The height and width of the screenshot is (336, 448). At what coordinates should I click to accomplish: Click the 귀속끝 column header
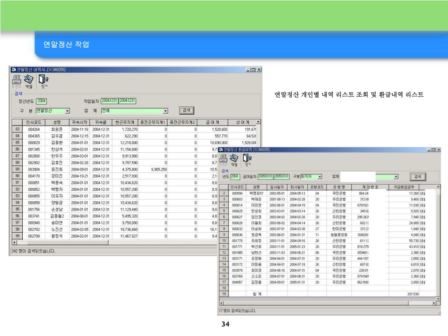pos(101,122)
